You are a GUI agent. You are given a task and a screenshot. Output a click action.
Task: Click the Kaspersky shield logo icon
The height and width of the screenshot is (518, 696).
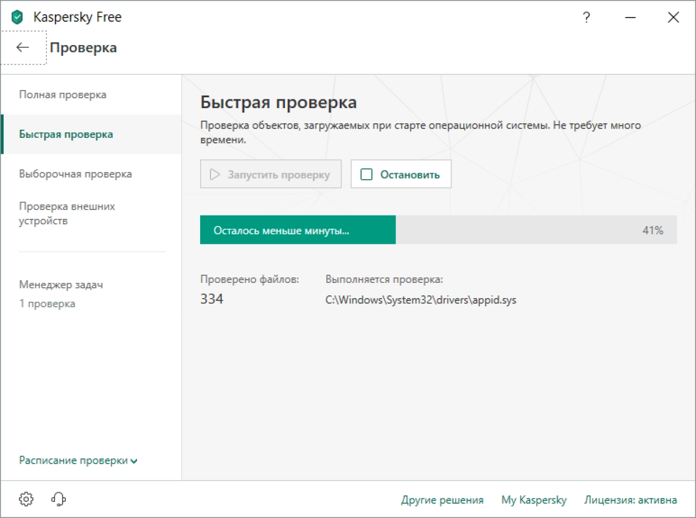pos(17,17)
